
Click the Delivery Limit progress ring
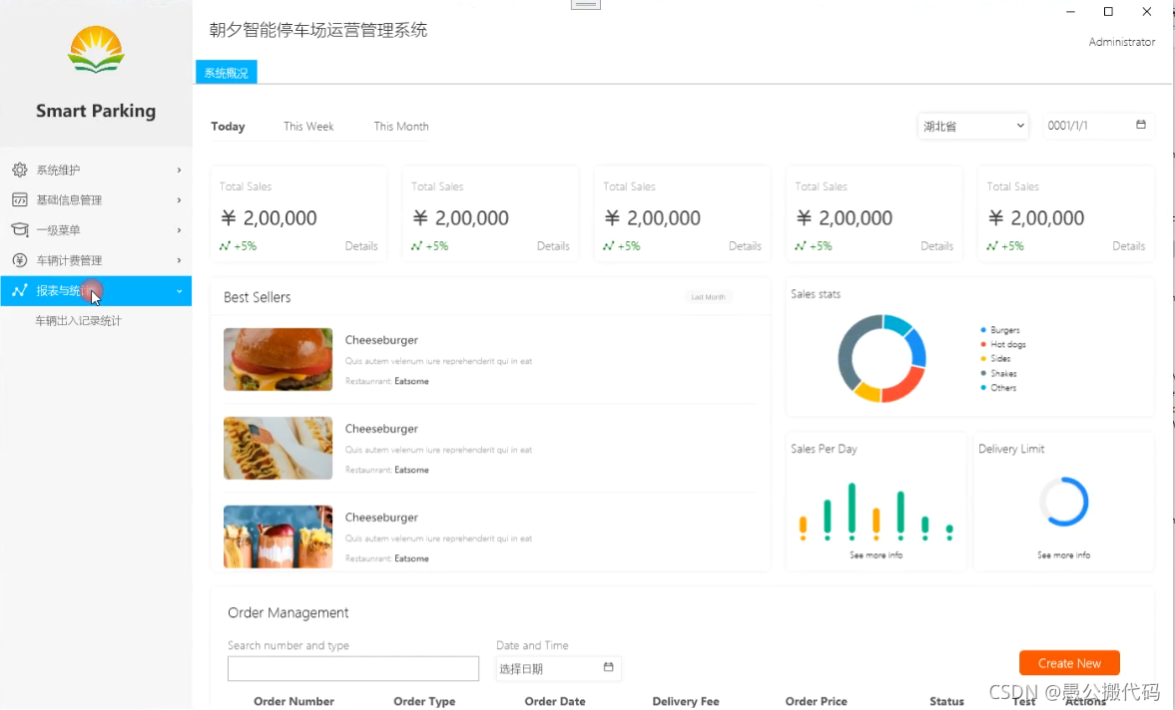click(x=1064, y=502)
